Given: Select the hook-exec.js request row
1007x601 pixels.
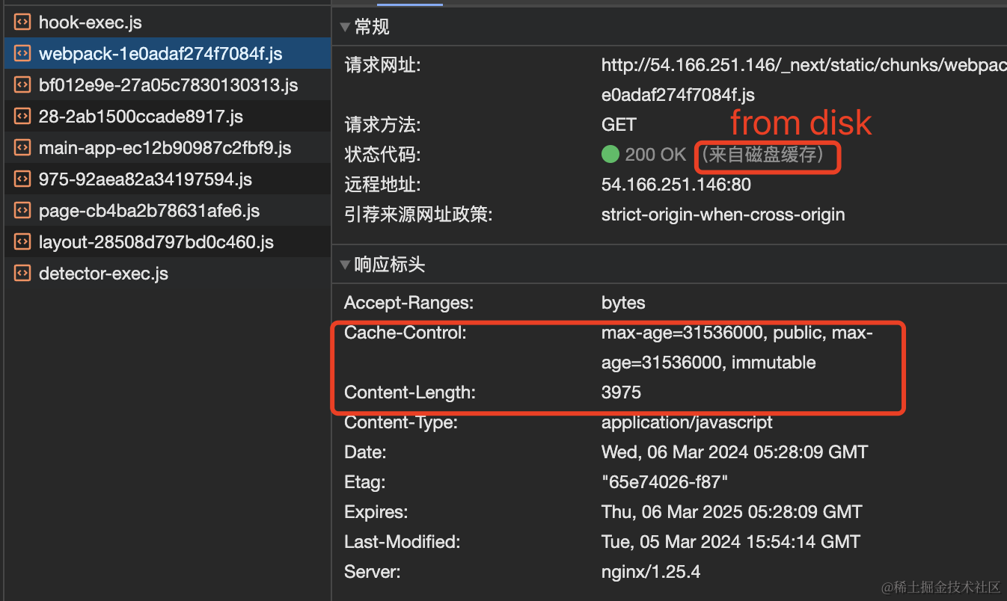Looking at the screenshot, I should [x=165, y=22].
